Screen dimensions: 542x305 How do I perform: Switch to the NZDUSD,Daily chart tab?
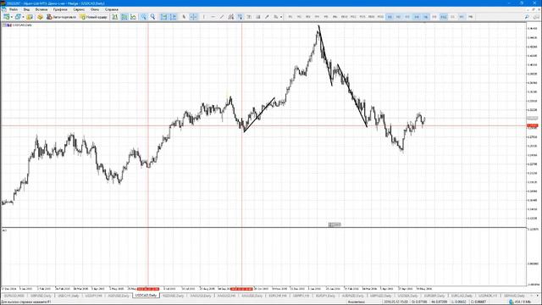coord(173,296)
